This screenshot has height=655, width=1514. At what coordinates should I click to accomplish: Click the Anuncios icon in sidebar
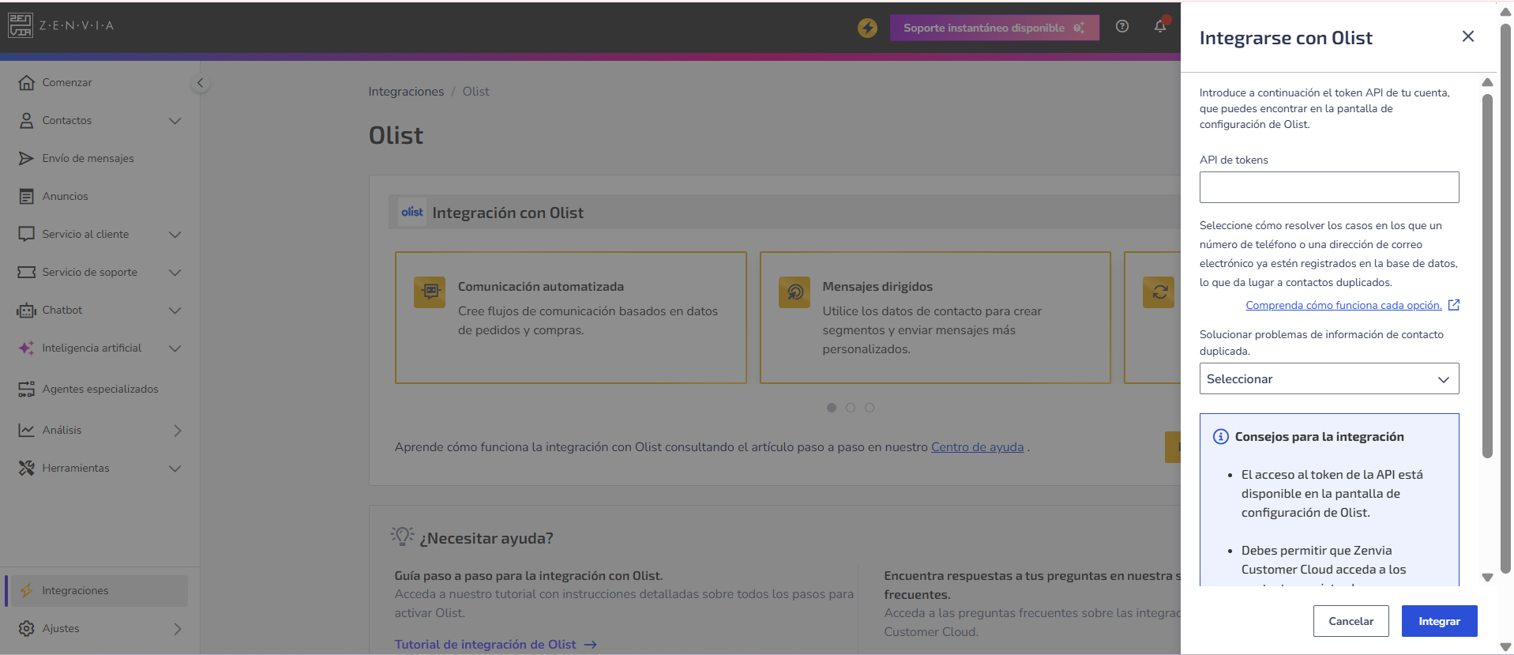click(x=26, y=196)
